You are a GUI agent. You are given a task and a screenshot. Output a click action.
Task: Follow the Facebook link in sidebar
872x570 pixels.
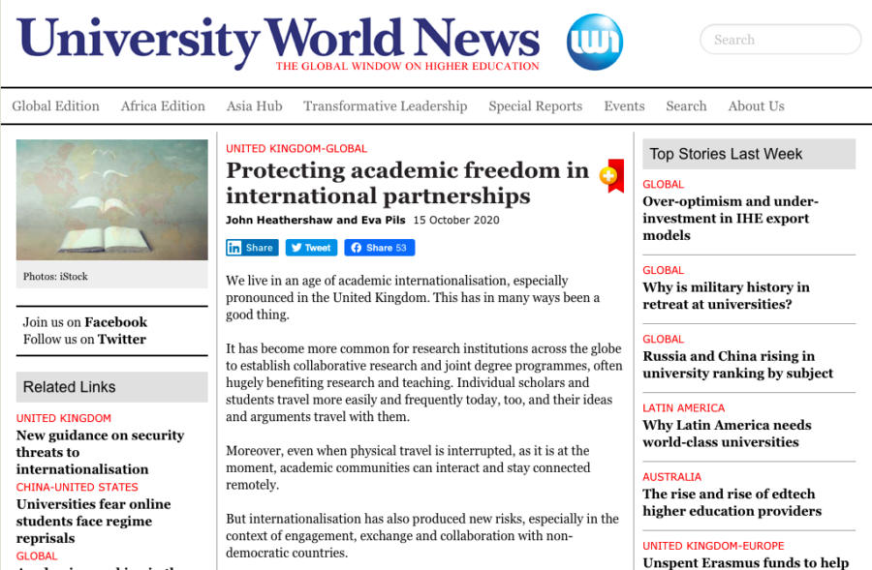tap(115, 322)
